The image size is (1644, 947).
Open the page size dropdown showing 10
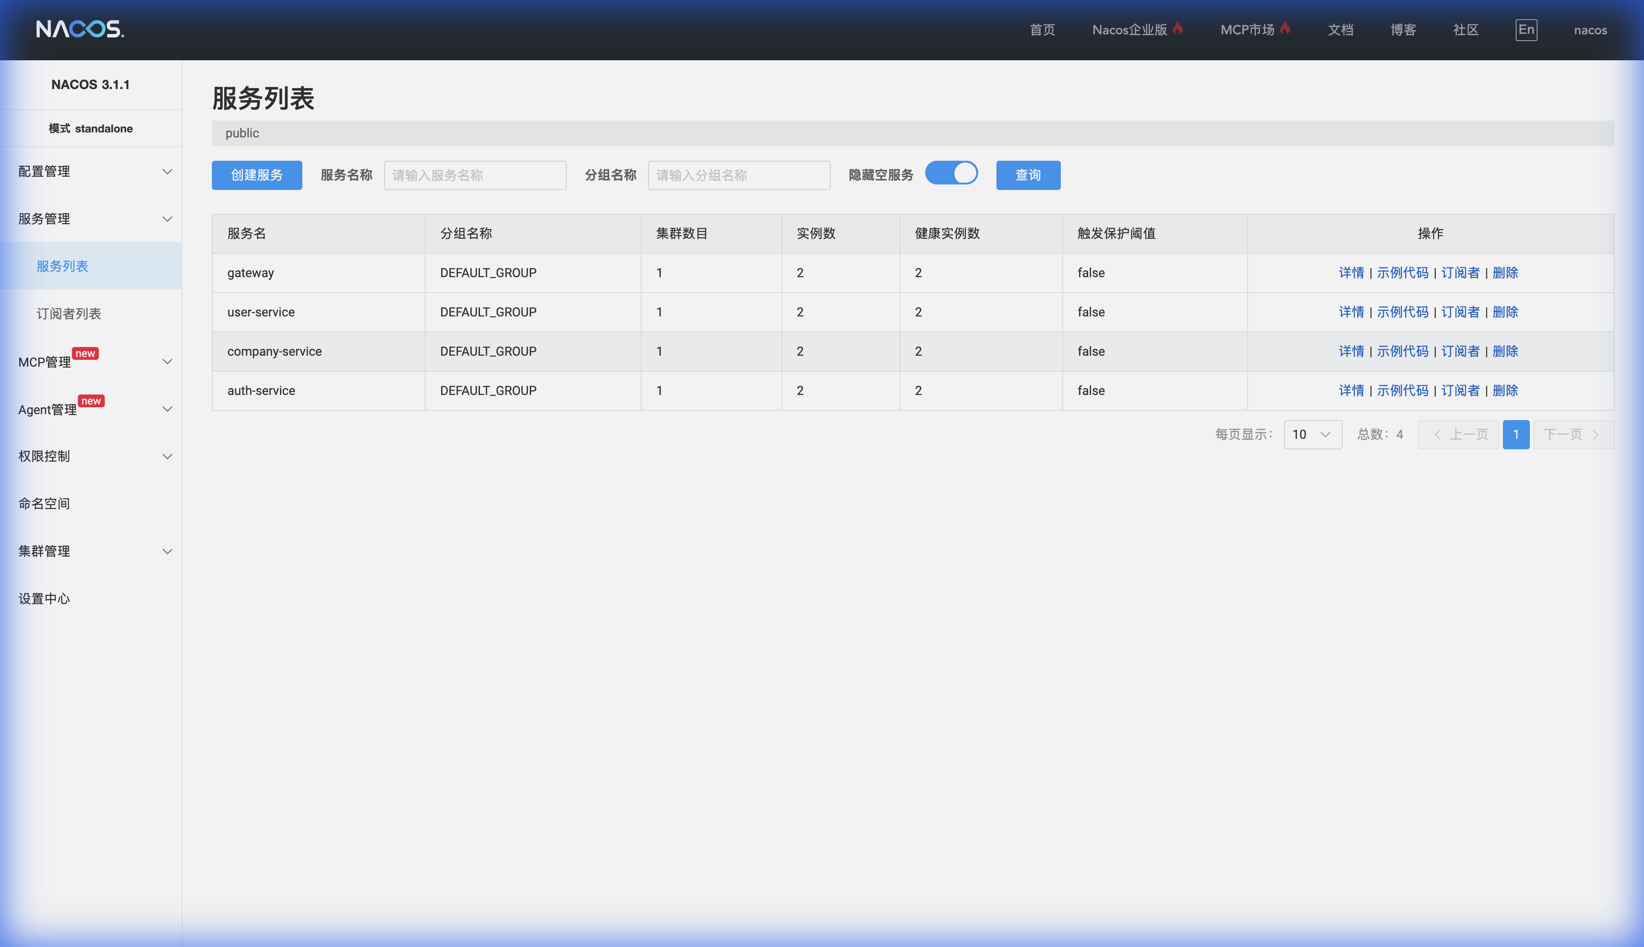click(x=1312, y=435)
